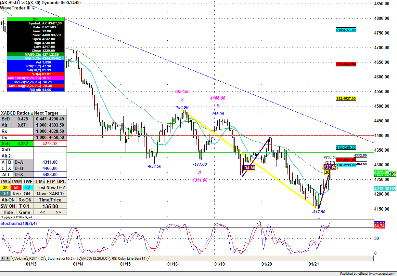This screenshot has width=397, height=276.
Task: Select point X button in panel
Action: pos(10,168)
